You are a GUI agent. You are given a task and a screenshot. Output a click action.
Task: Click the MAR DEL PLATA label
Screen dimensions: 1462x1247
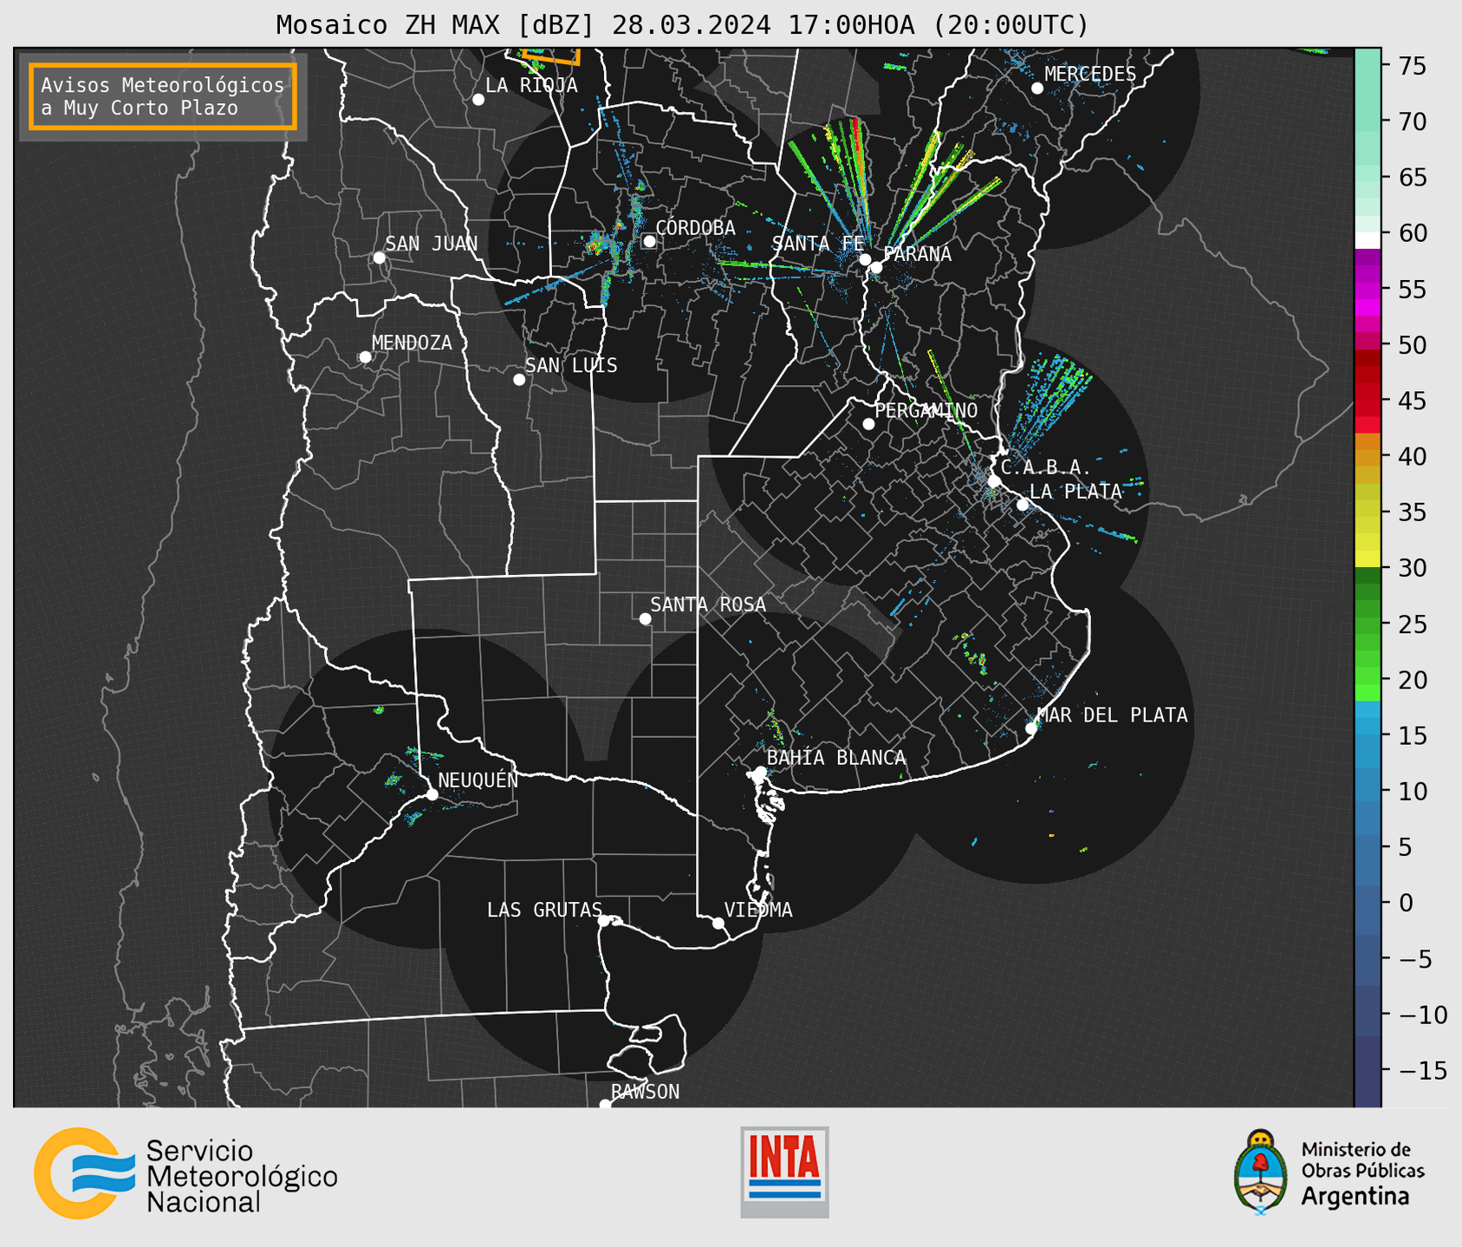1112,715
